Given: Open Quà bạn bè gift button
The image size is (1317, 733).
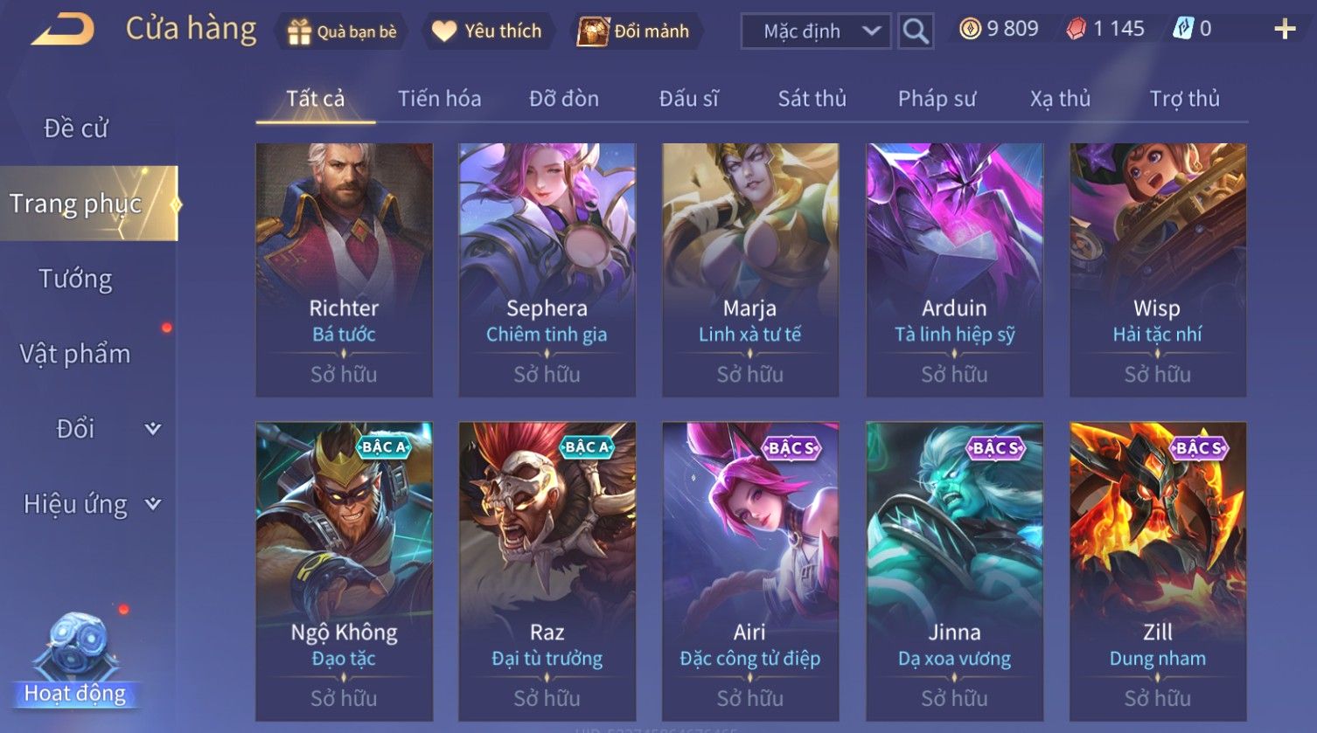Looking at the screenshot, I should pyautogui.click(x=342, y=31).
